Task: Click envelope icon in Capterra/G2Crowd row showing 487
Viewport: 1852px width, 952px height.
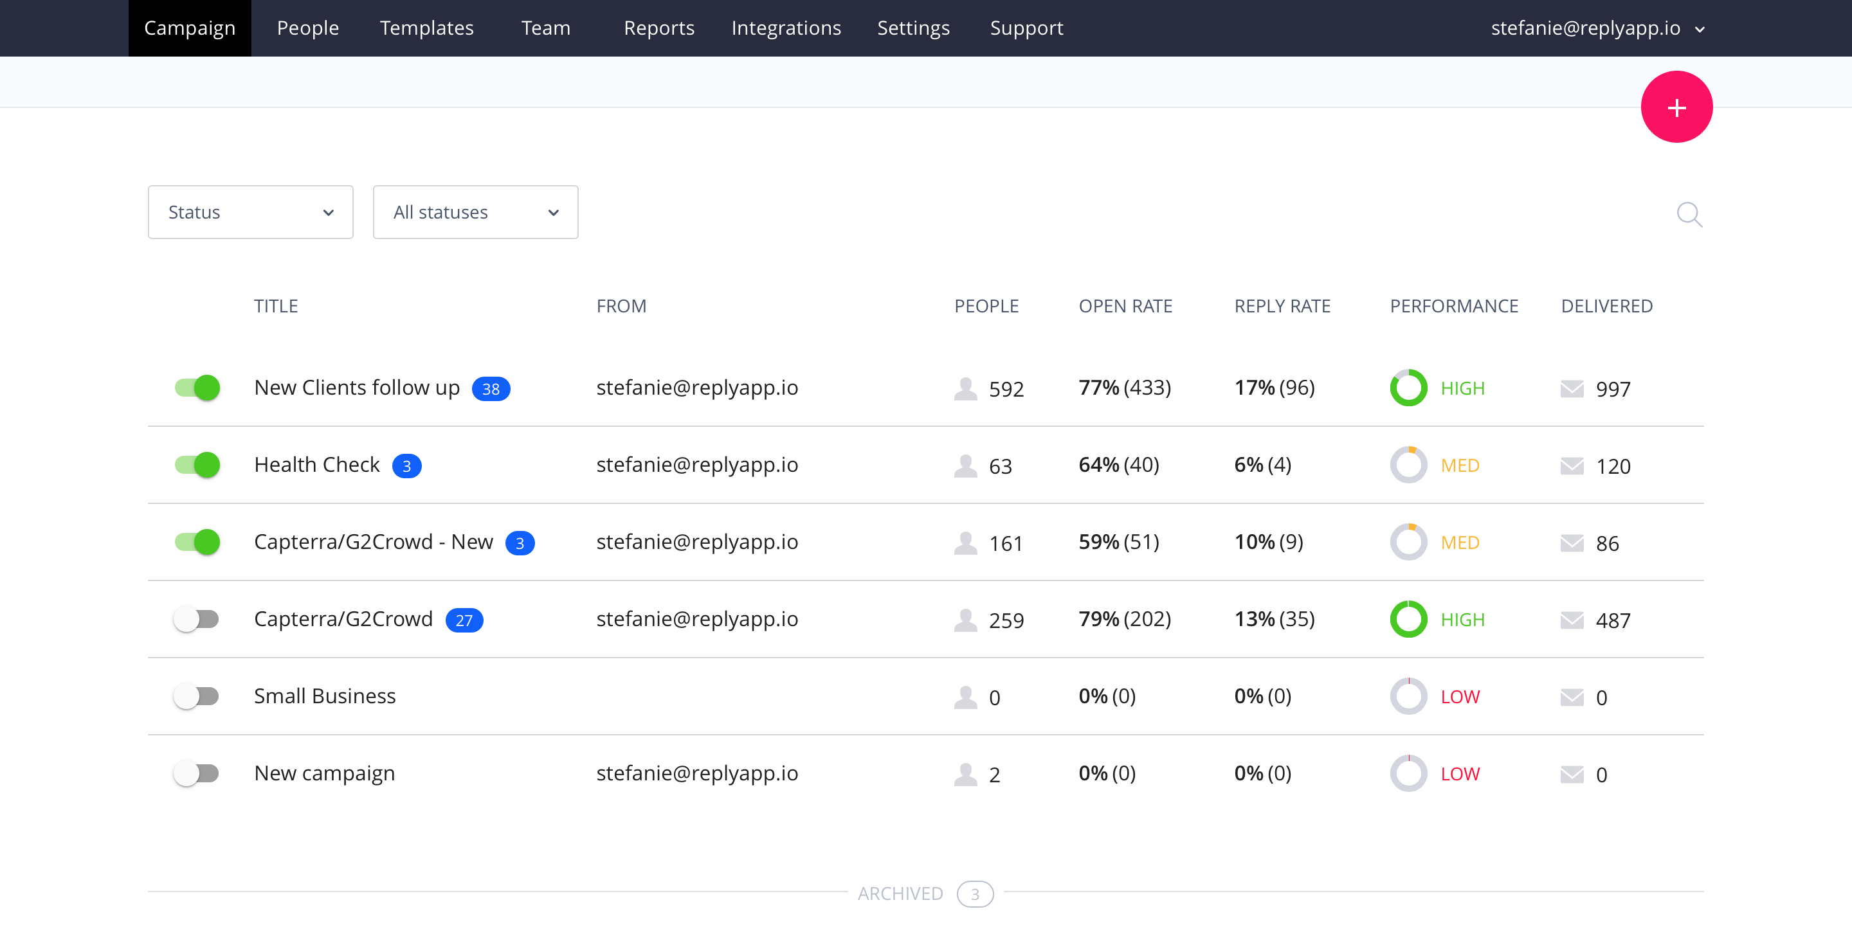Action: [1572, 619]
